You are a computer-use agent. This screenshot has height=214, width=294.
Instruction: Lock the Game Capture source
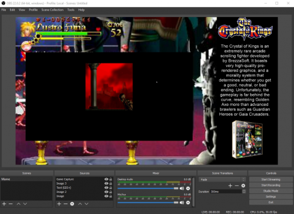click(x=111, y=179)
